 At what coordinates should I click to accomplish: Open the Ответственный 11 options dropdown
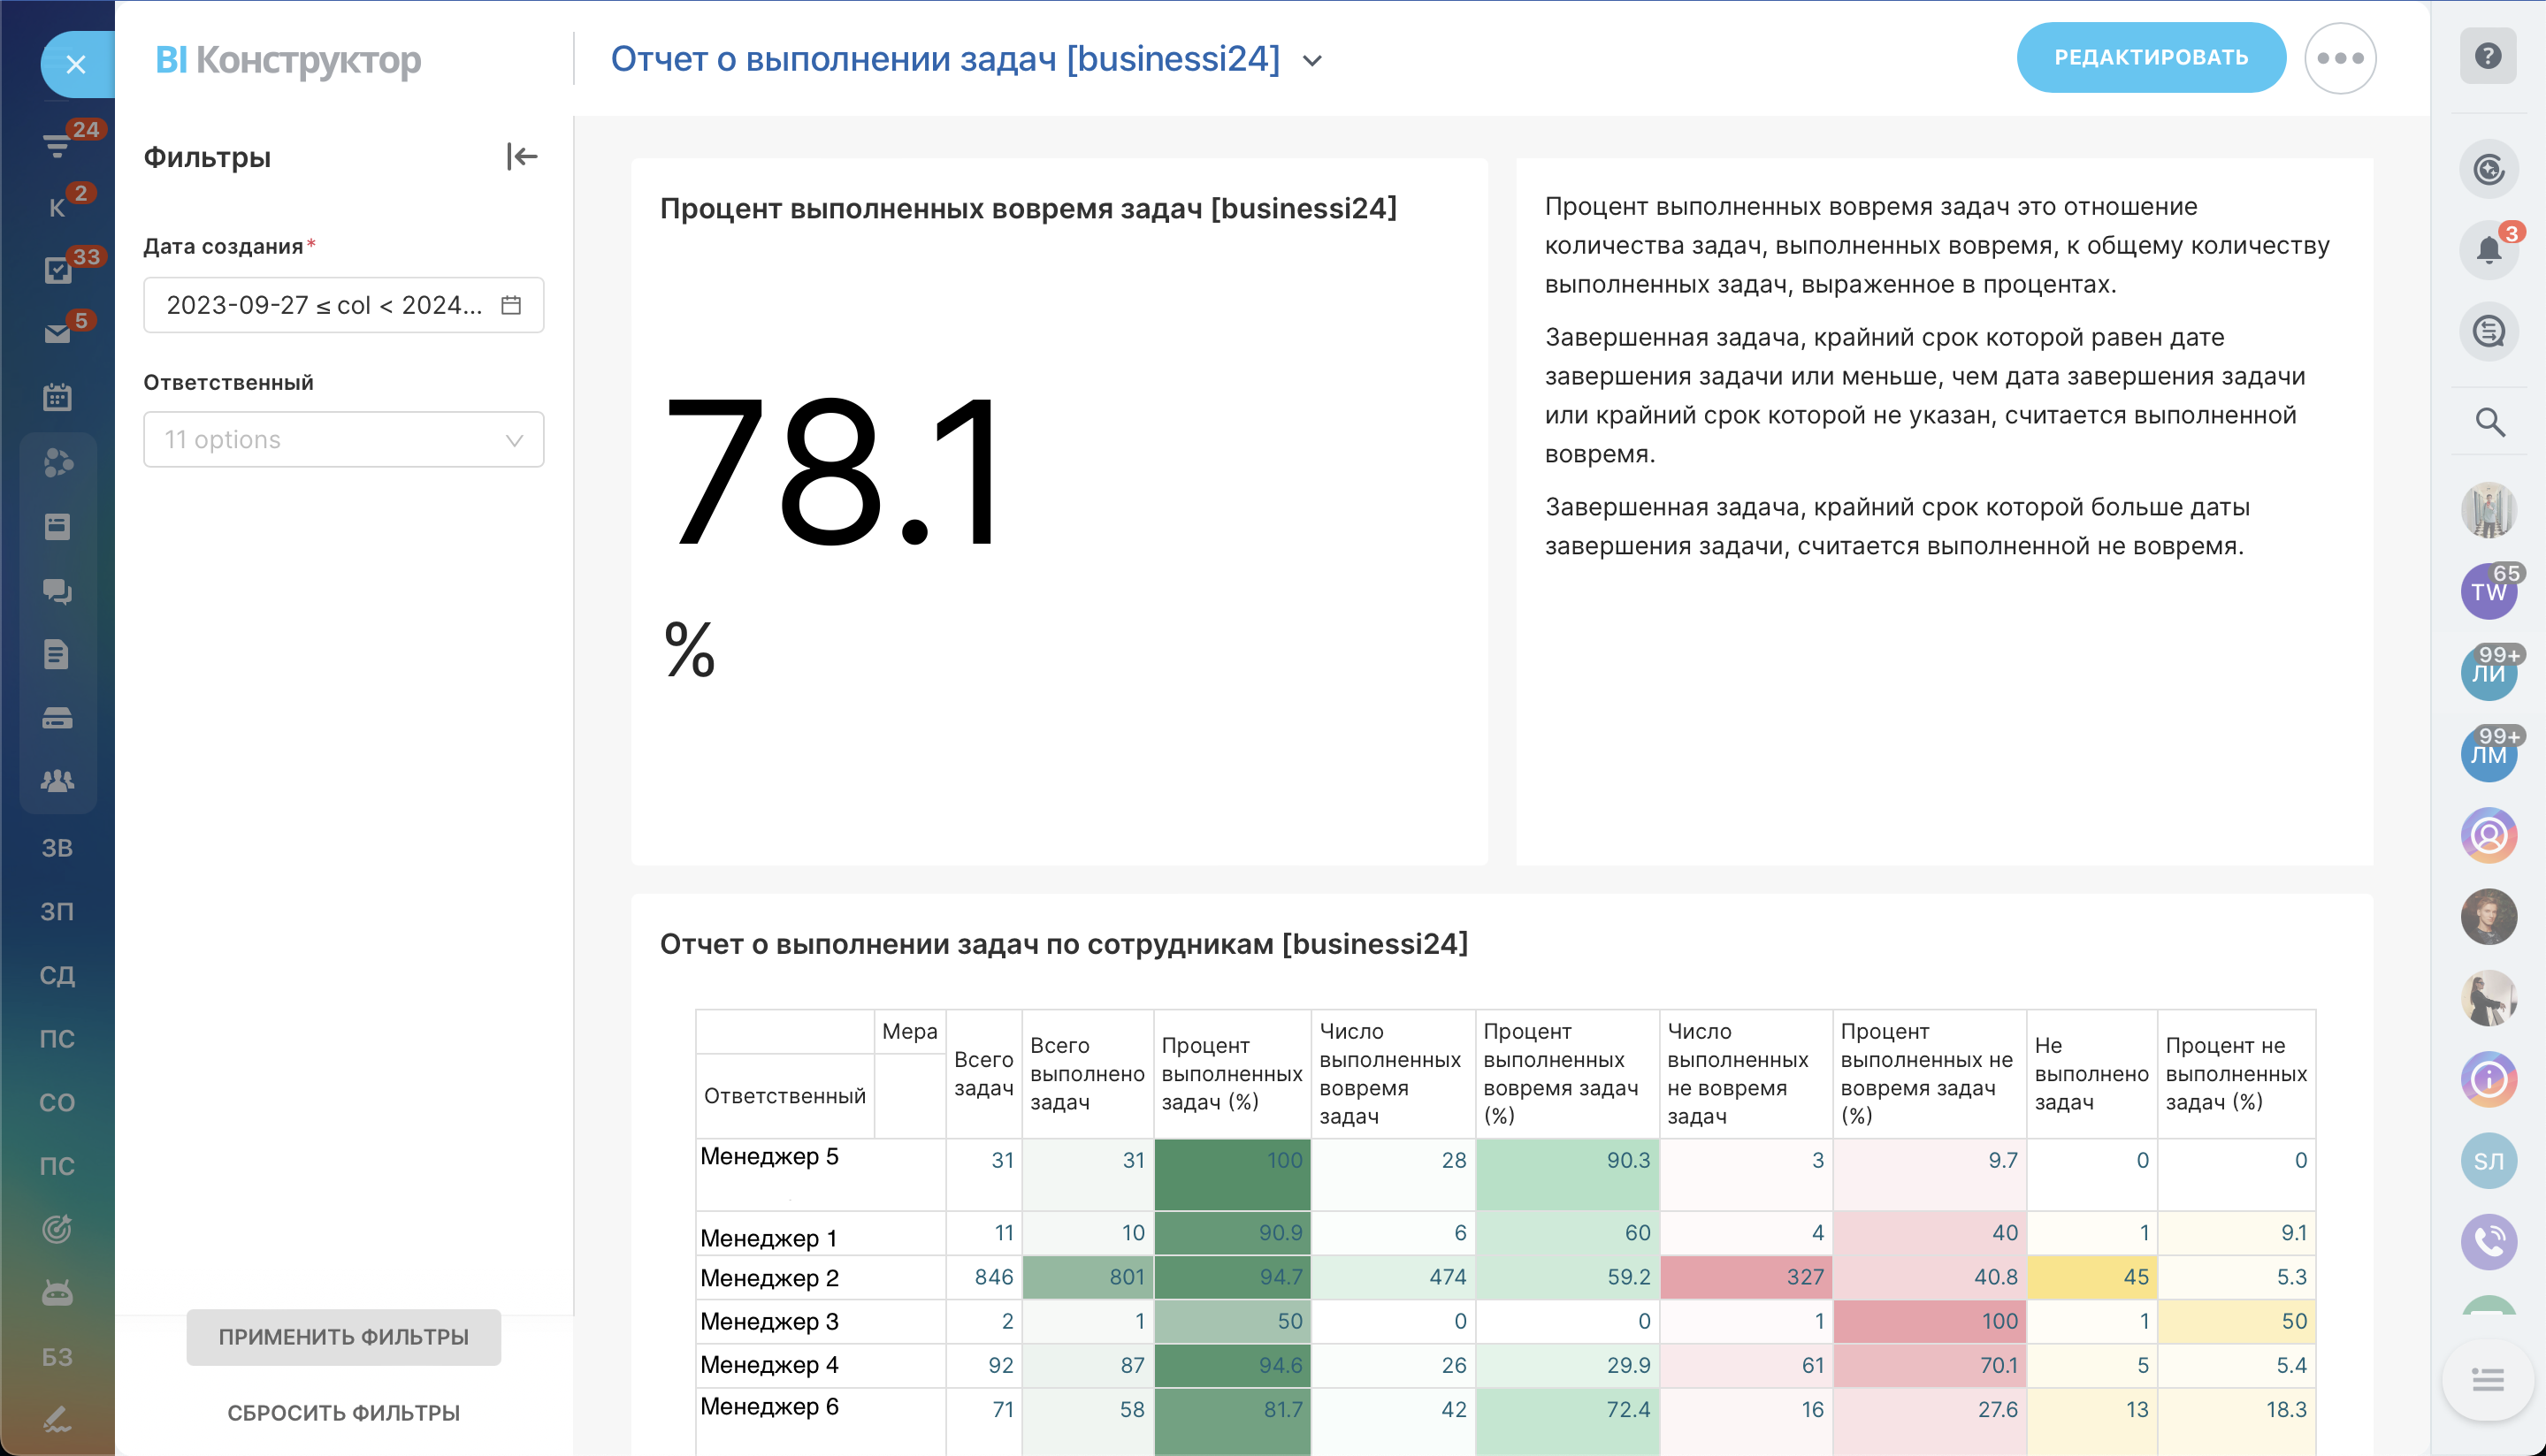click(343, 440)
